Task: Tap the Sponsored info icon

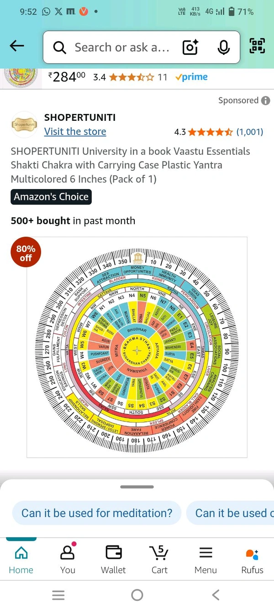Action: (x=265, y=101)
